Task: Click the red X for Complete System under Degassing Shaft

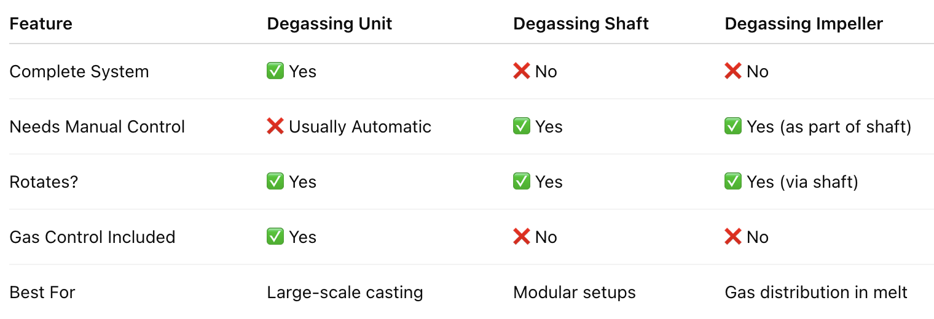Action: [x=522, y=71]
